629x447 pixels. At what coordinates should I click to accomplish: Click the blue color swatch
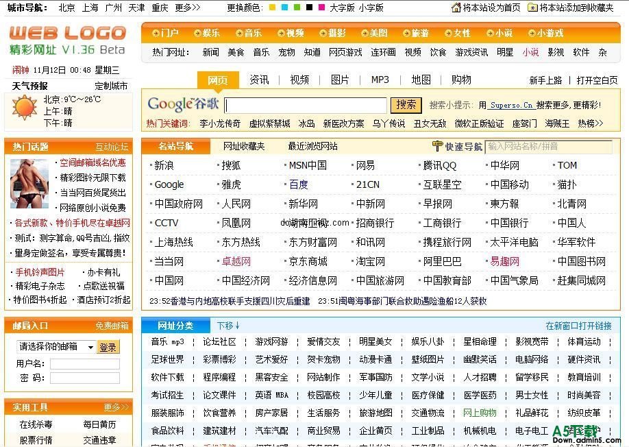point(284,8)
